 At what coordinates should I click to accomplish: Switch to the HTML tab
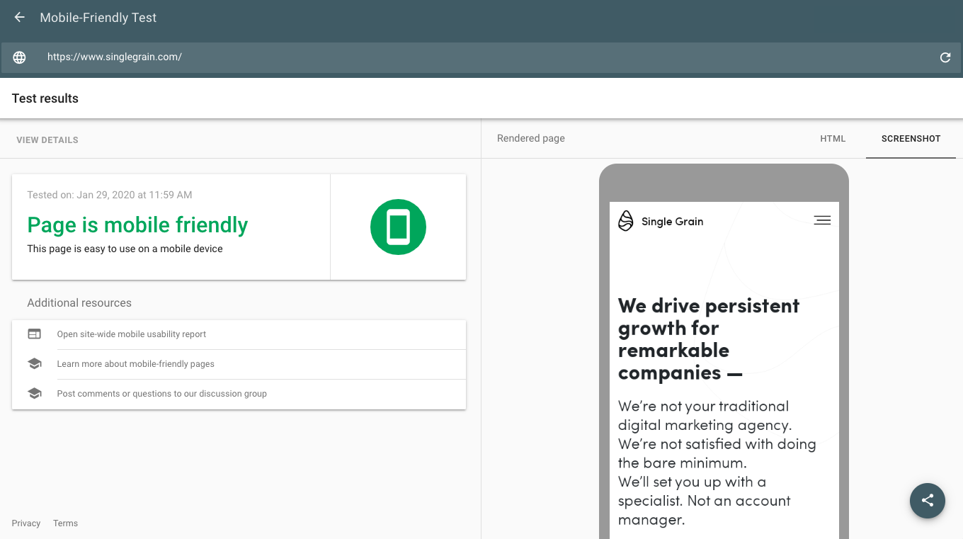833,139
